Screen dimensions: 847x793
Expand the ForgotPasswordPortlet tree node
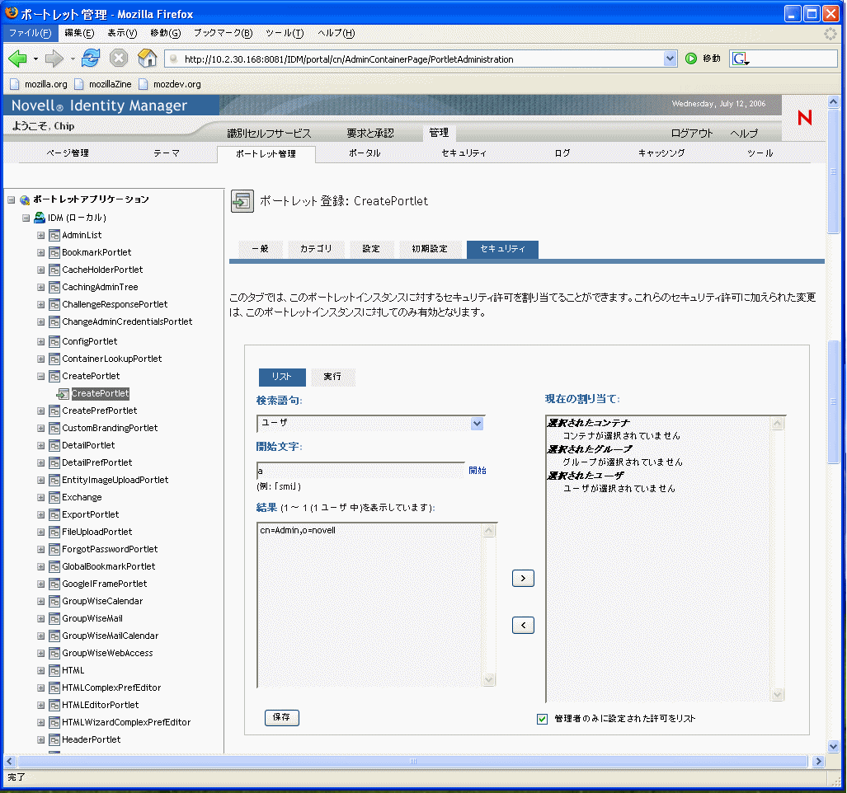40,550
